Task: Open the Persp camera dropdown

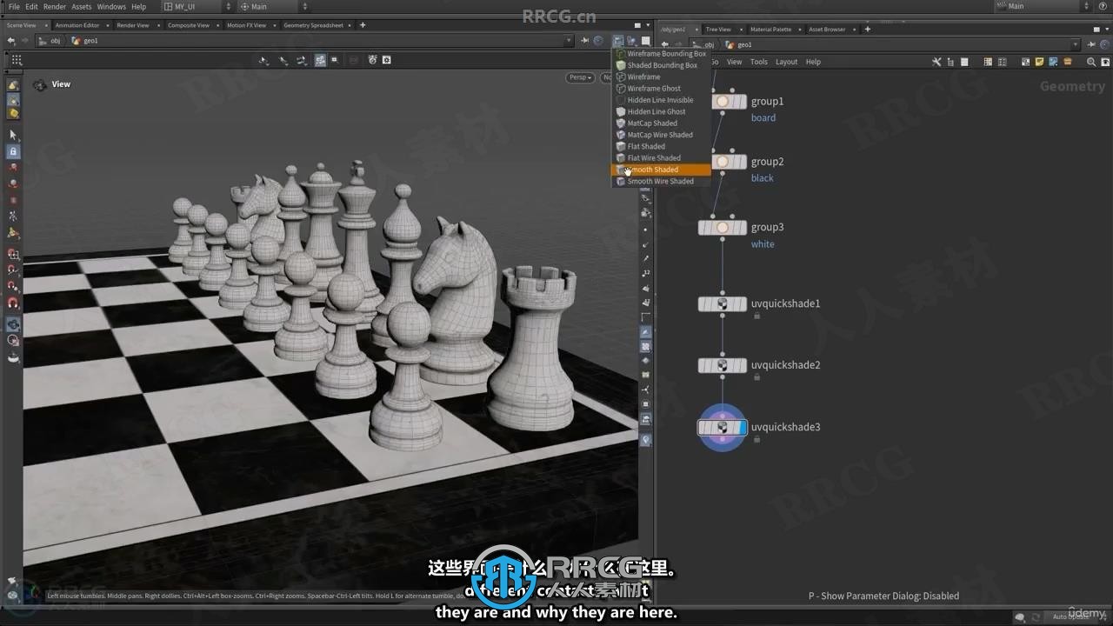Action: click(580, 77)
